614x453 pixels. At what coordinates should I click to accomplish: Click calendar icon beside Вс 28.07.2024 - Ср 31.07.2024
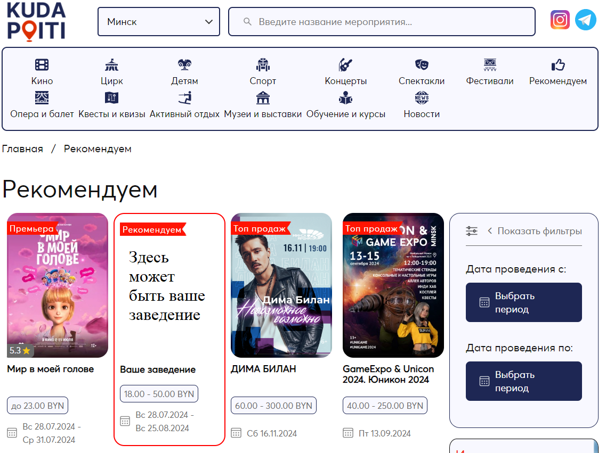12,433
